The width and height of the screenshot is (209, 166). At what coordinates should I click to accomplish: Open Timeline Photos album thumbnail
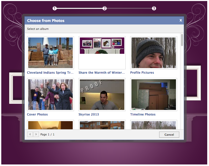click(x=154, y=95)
